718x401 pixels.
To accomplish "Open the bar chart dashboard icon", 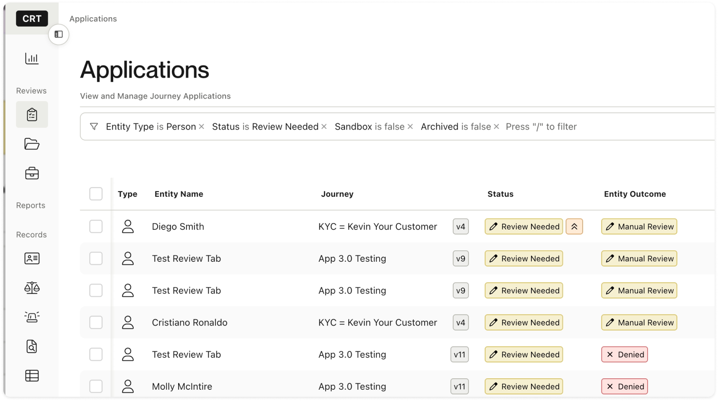I will coord(32,58).
